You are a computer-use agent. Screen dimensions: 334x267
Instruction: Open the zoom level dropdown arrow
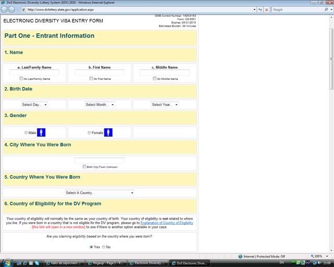(327, 256)
